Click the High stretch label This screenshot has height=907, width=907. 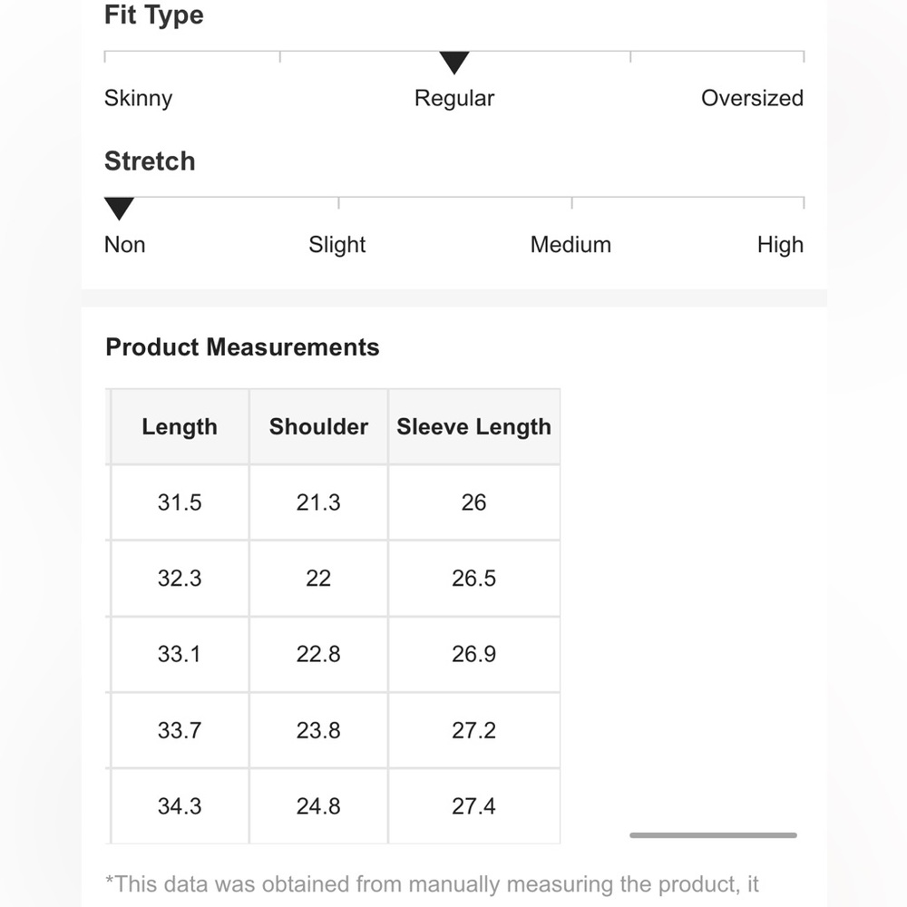[x=780, y=245]
